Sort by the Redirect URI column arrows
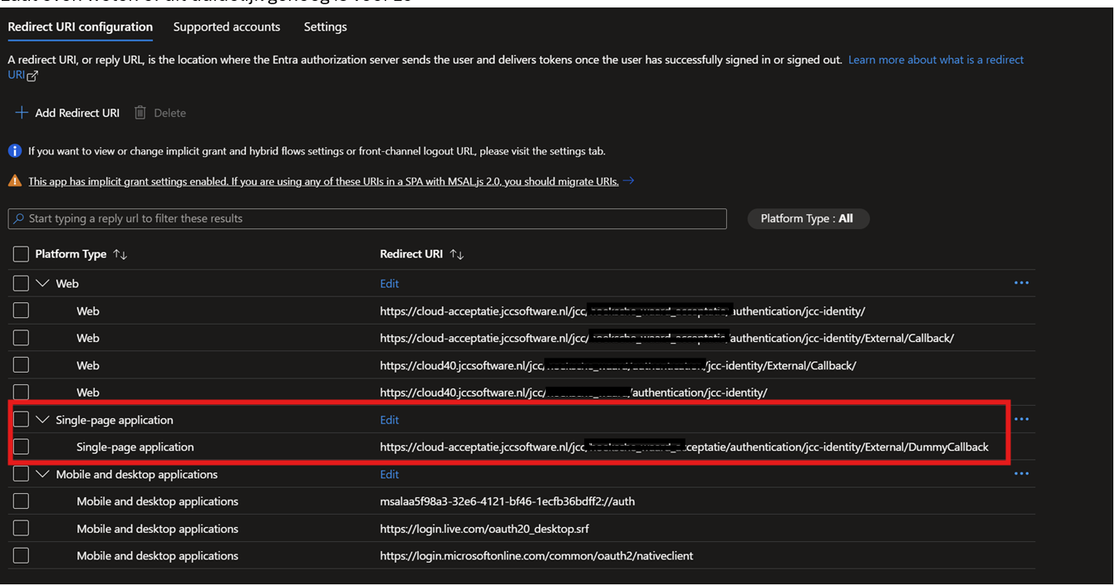The image size is (1115, 586). click(456, 254)
